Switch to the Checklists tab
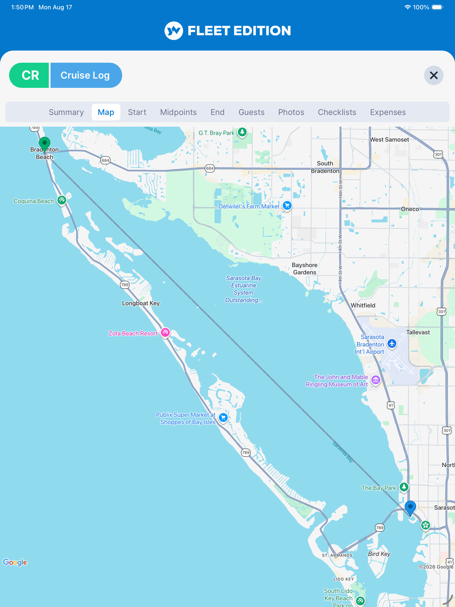This screenshot has width=455, height=607. point(337,112)
